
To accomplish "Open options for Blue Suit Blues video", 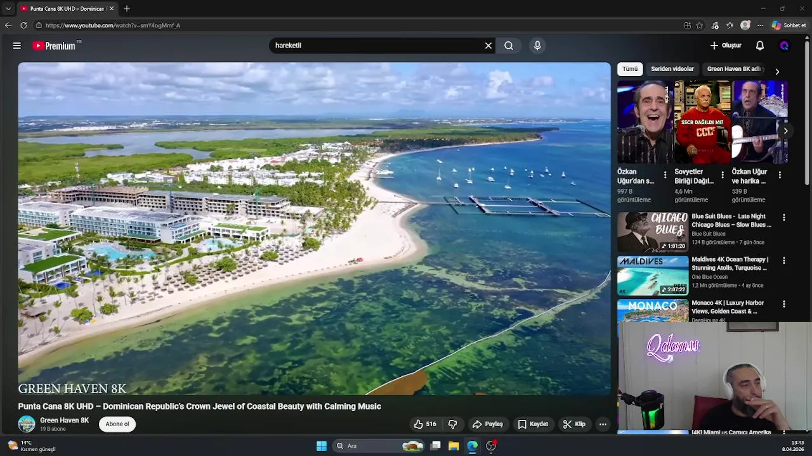I will [x=784, y=217].
